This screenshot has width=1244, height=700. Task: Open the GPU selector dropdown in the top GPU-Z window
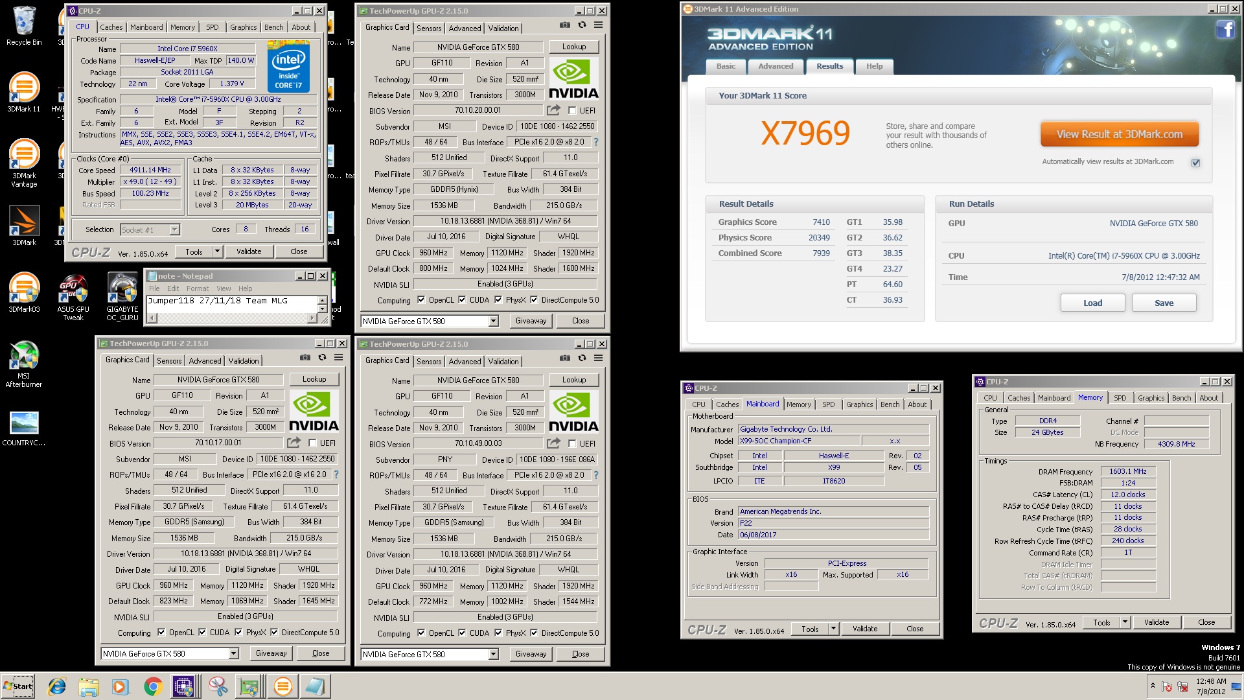(x=493, y=321)
